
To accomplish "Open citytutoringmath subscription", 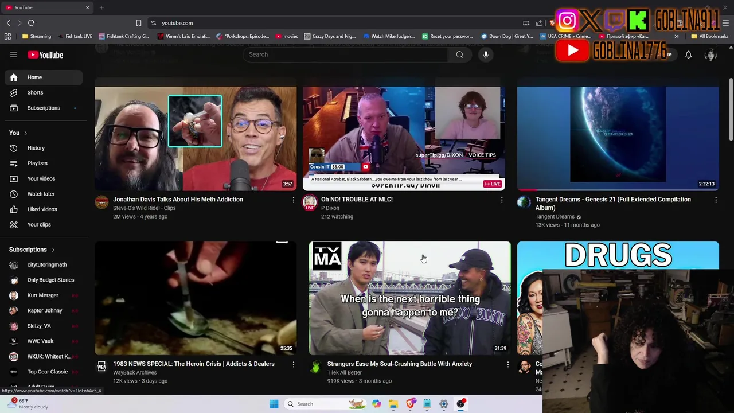I will 44,264.
